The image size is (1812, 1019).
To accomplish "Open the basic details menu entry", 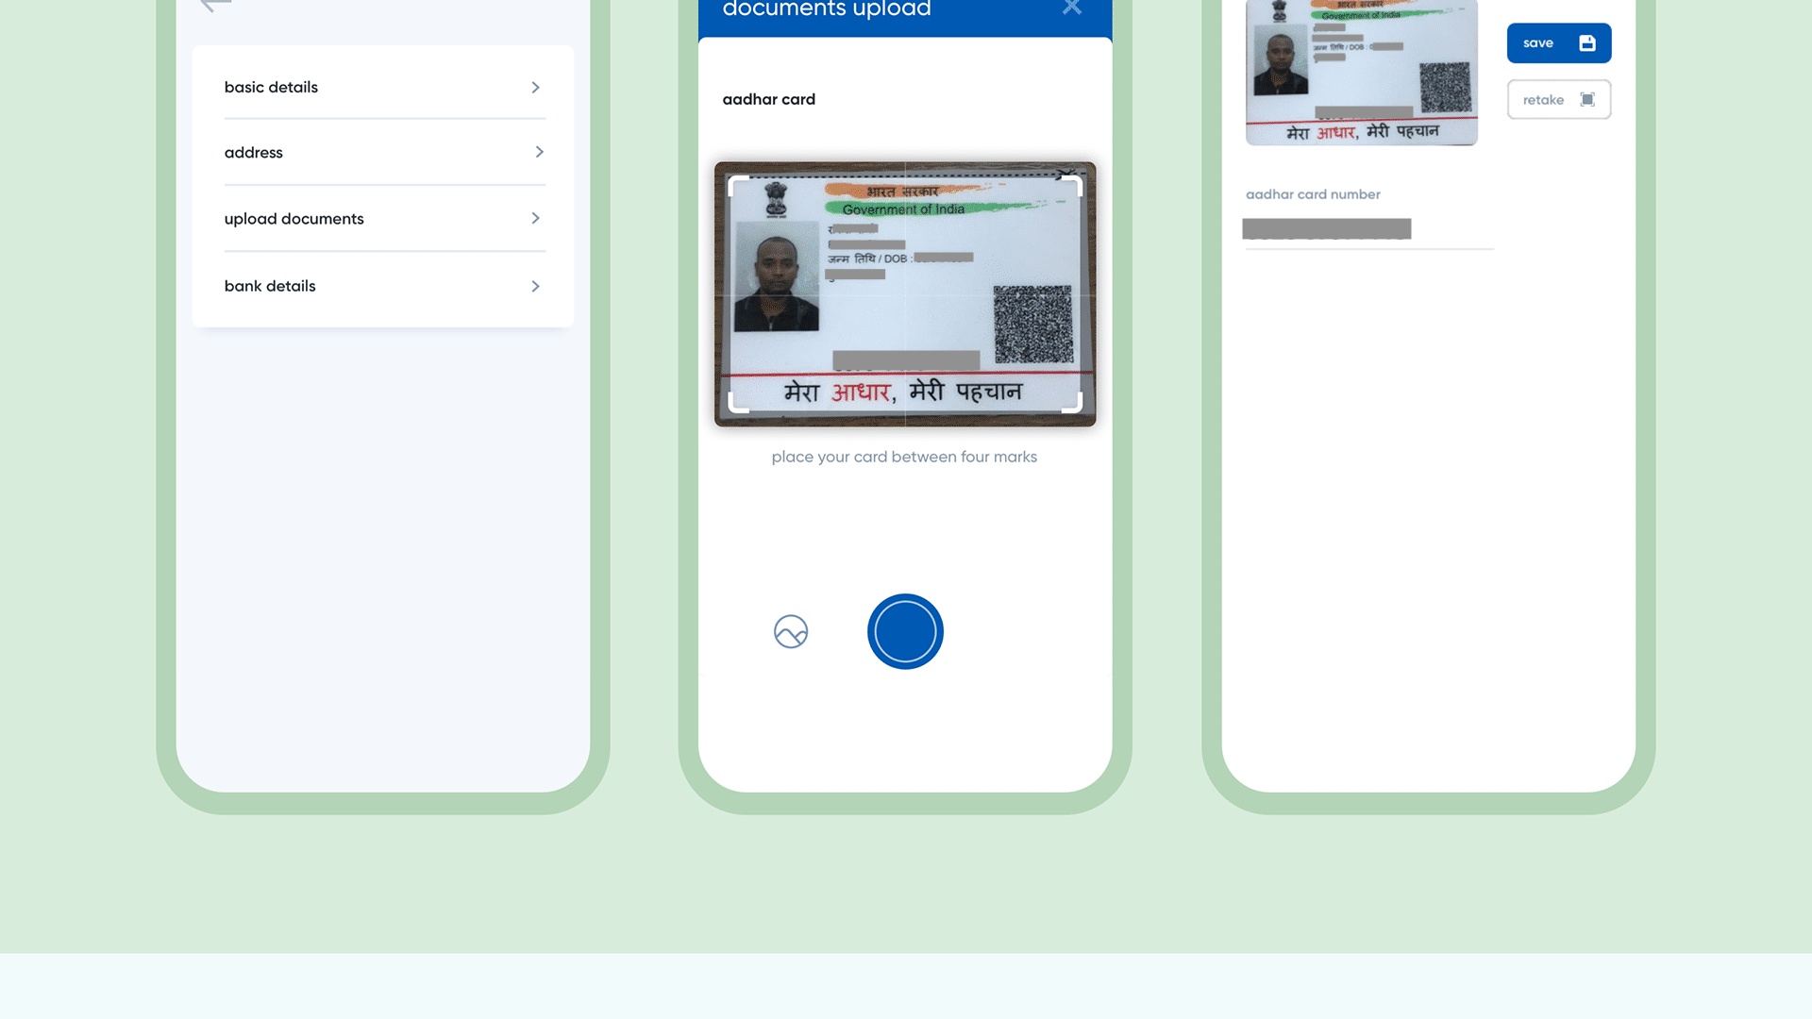I will 385,87.
